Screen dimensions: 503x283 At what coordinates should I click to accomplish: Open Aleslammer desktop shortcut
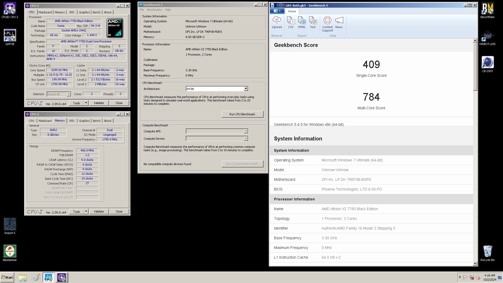(x=10, y=253)
